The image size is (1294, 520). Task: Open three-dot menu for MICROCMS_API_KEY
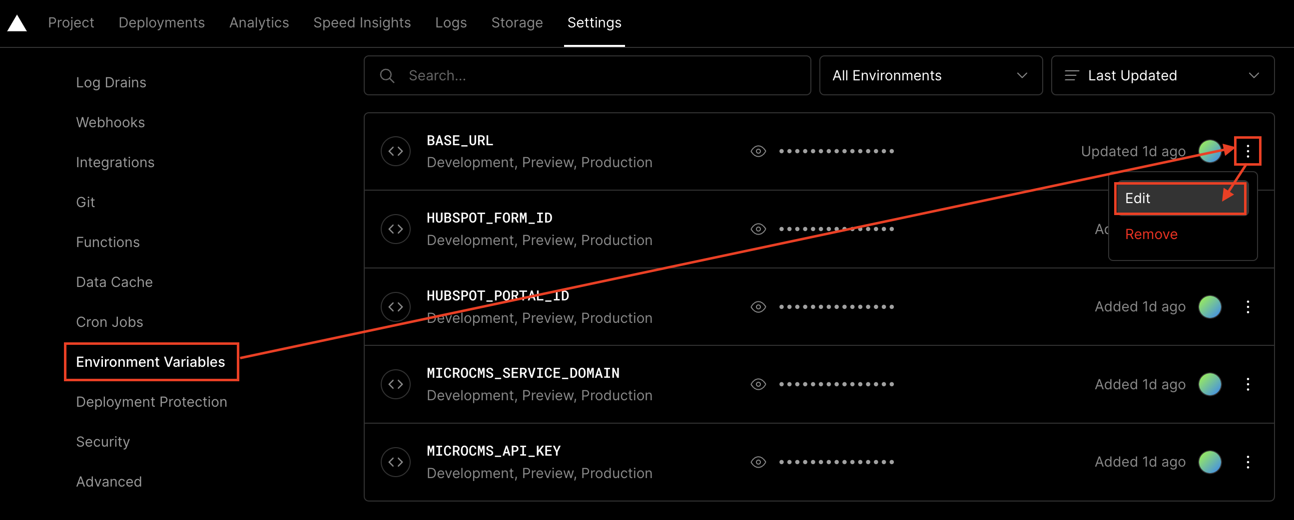pyautogui.click(x=1247, y=462)
